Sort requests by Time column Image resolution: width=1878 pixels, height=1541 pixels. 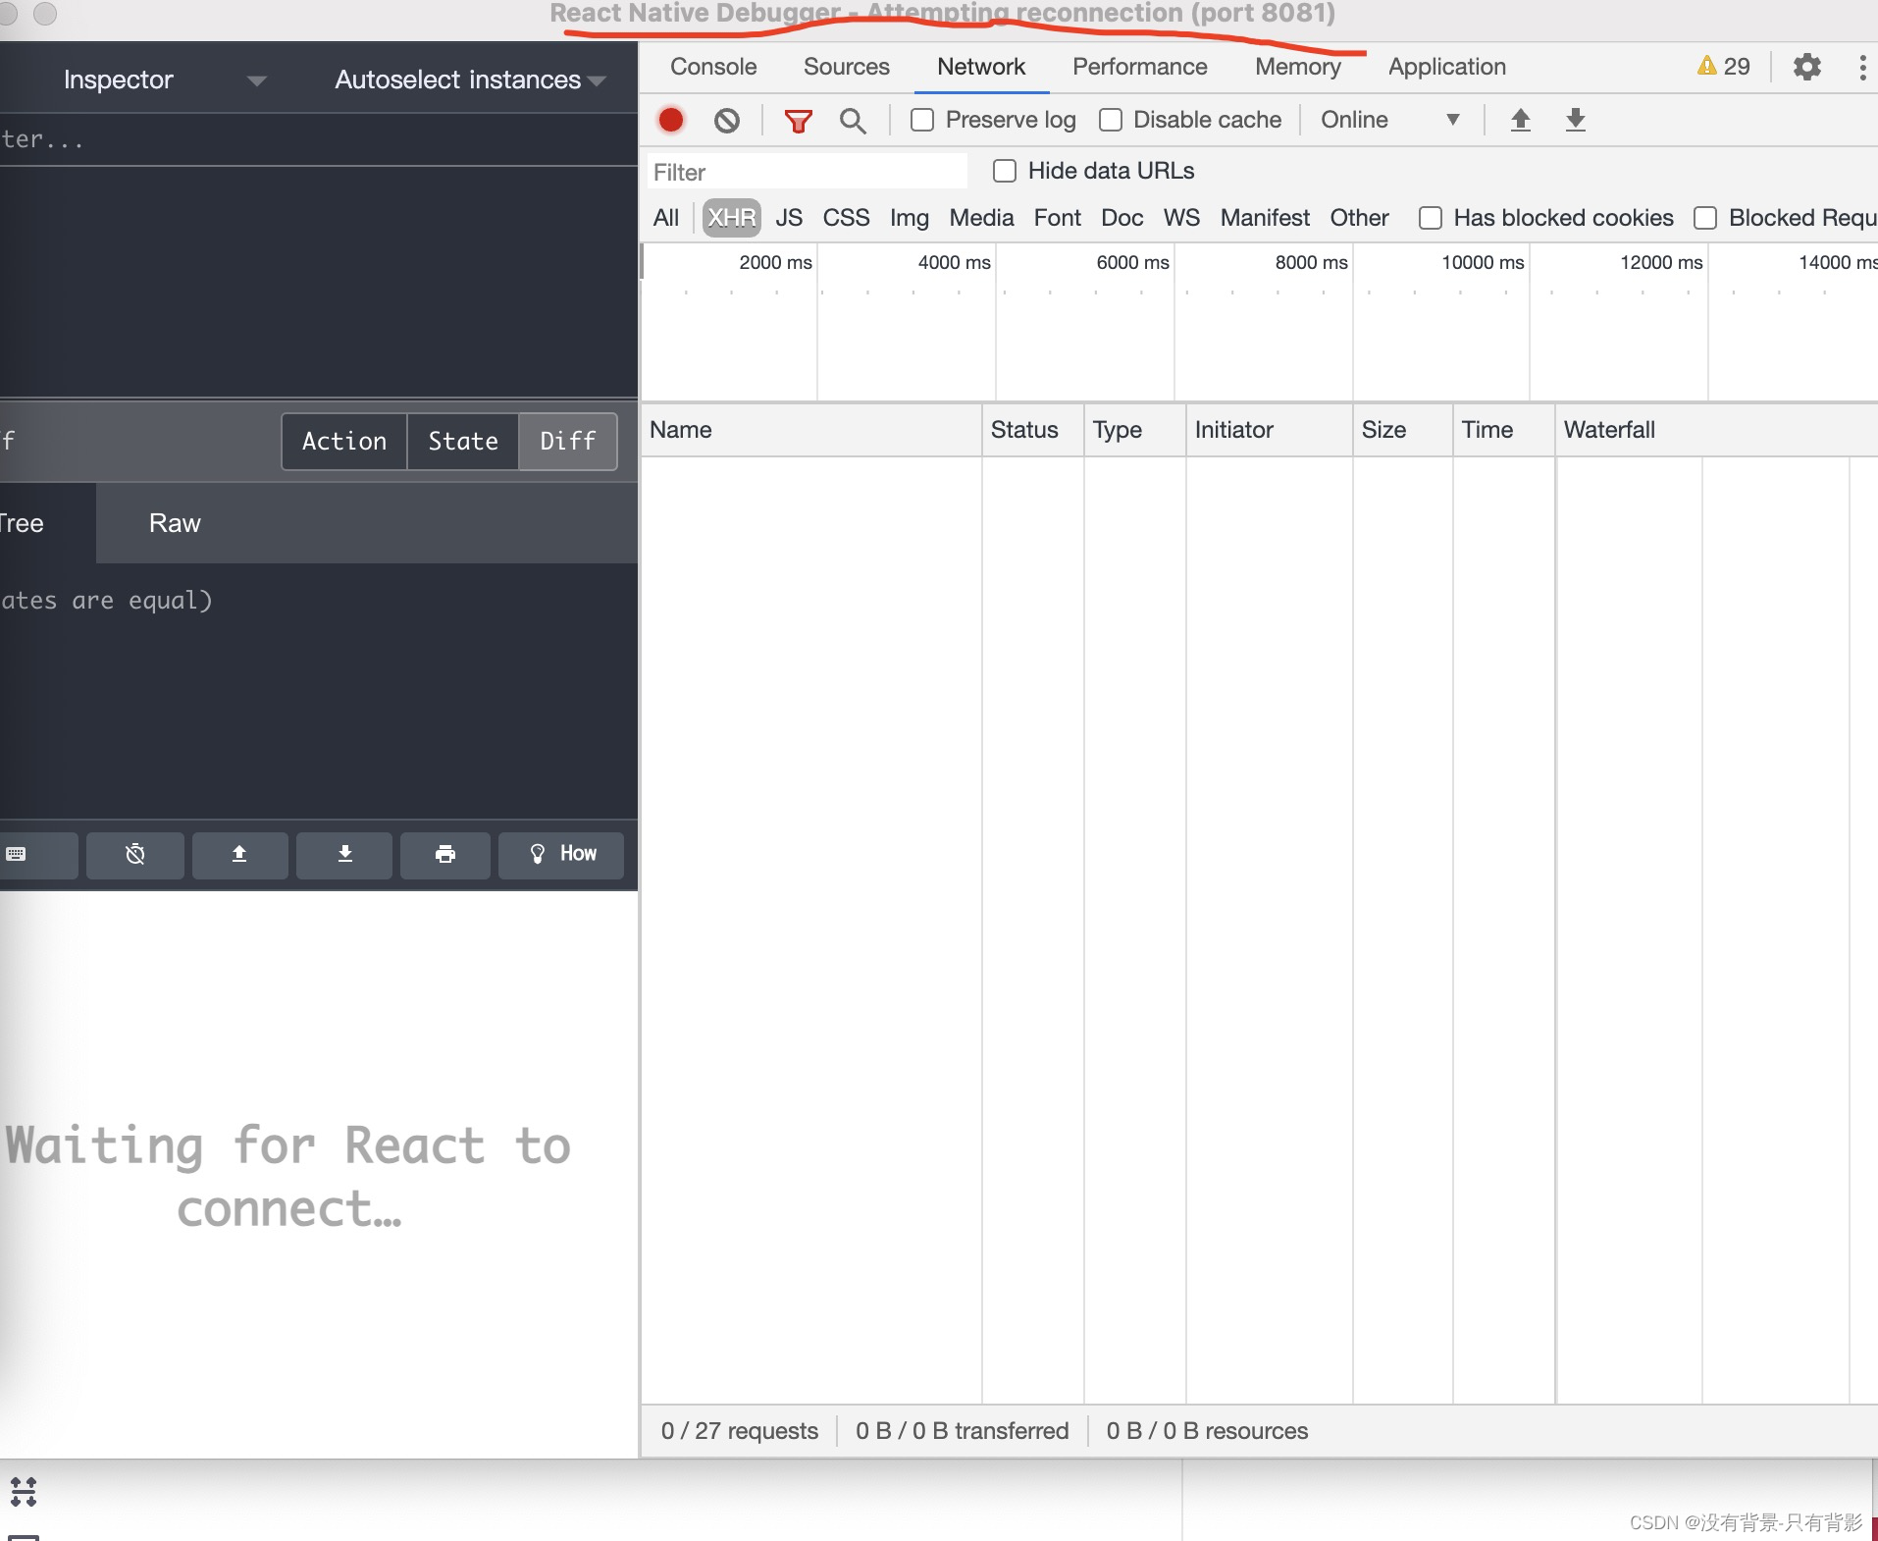pyautogui.click(x=1504, y=430)
